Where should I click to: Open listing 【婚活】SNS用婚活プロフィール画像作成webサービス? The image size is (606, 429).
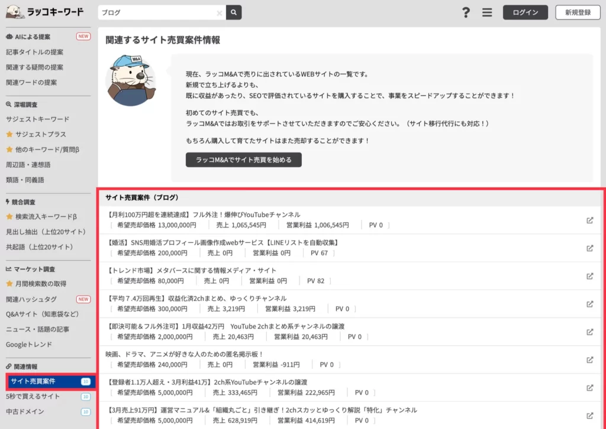(x=223, y=243)
